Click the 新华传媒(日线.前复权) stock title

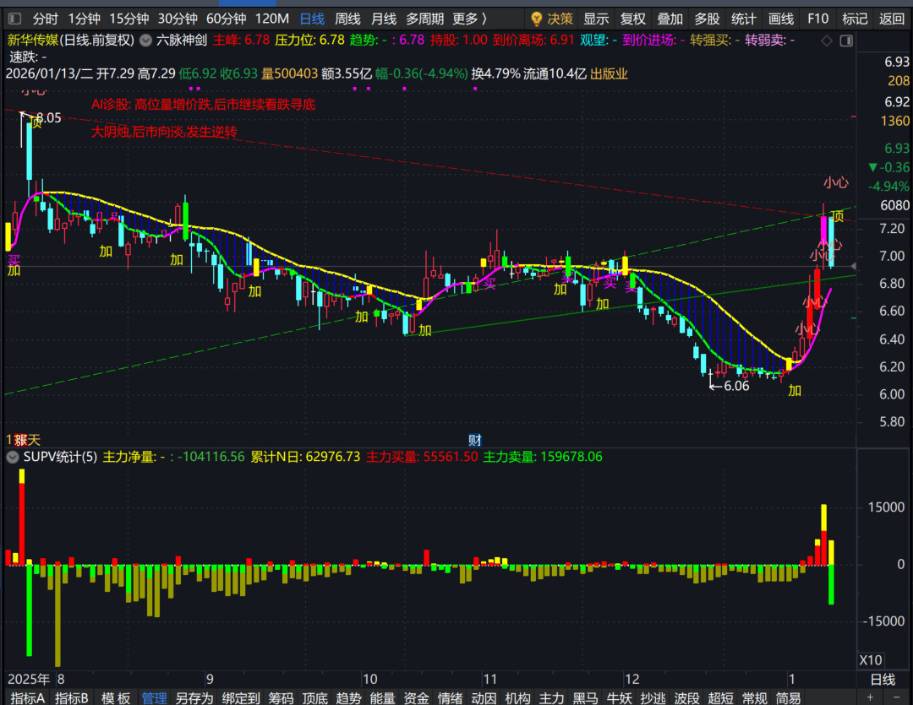pyautogui.click(x=70, y=41)
